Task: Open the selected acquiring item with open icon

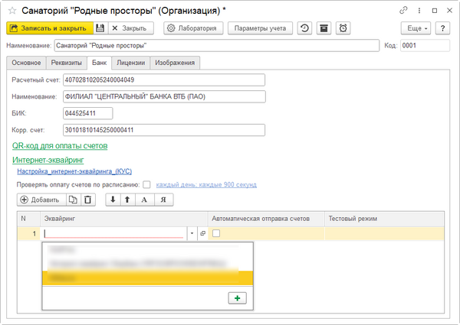Action: tap(202, 233)
